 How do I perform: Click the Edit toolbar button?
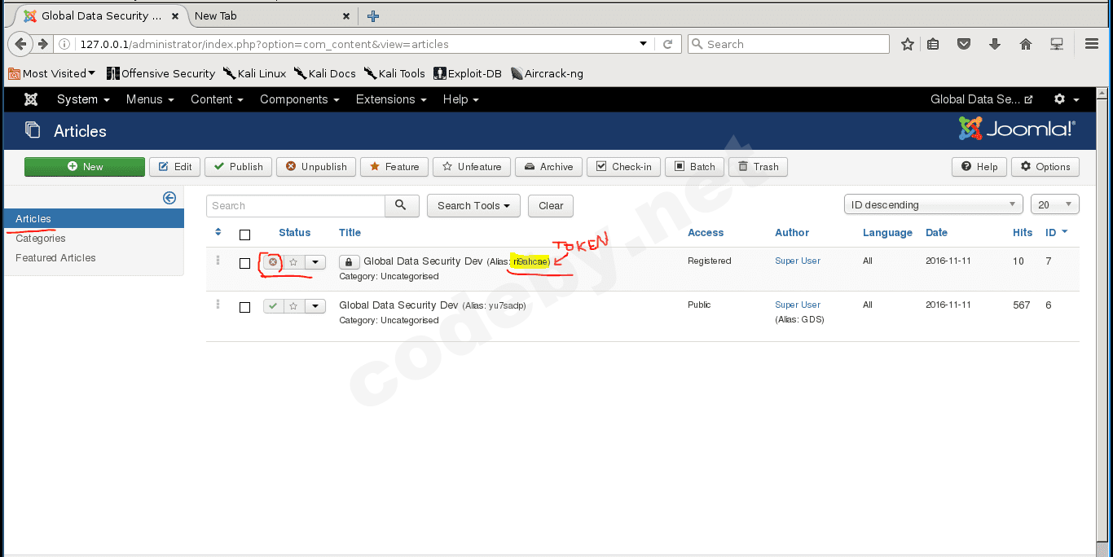[x=175, y=166]
